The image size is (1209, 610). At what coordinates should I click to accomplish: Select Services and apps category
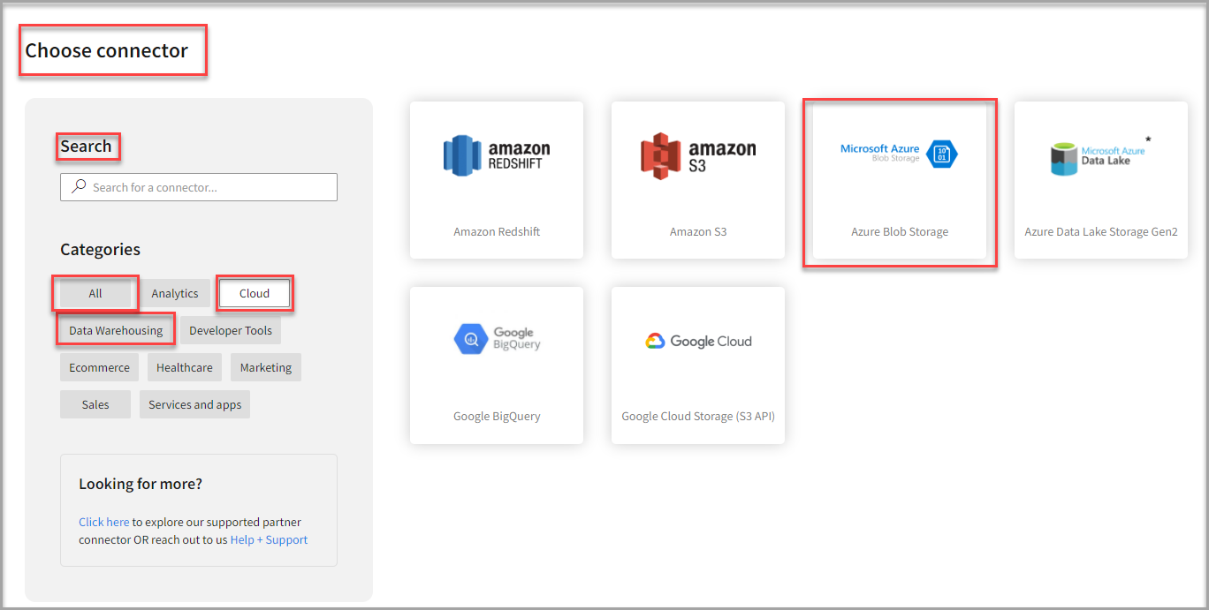194,405
